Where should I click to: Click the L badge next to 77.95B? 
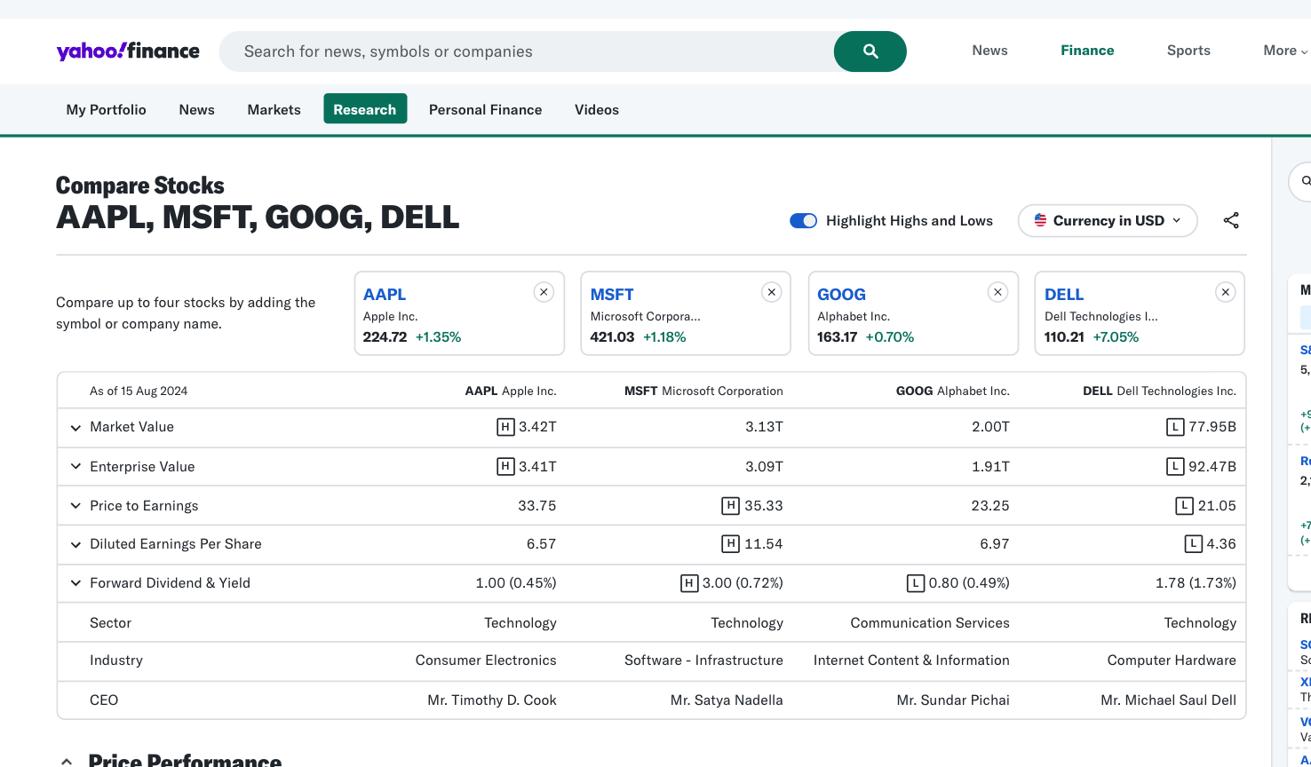tap(1175, 427)
